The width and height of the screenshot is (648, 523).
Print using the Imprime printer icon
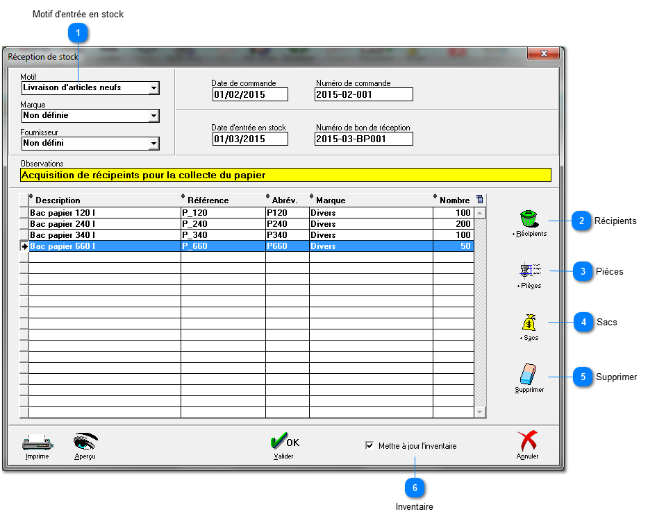pos(37,442)
